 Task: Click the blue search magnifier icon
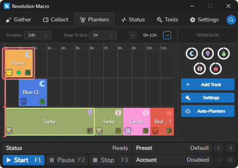coord(231,20)
